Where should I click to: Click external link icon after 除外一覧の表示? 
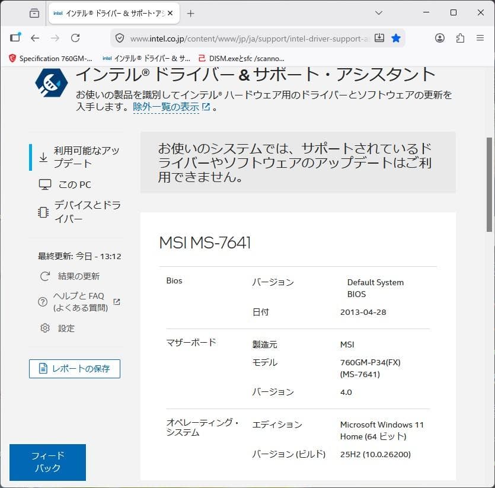(x=206, y=107)
